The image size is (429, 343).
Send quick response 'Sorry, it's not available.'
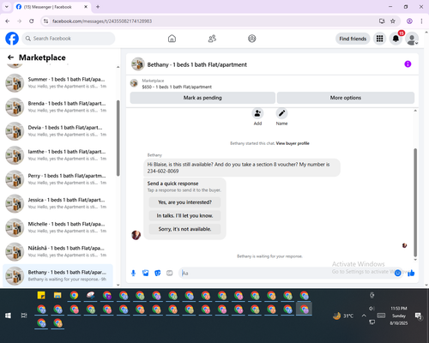pyautogui.click(x=184, y=229)
